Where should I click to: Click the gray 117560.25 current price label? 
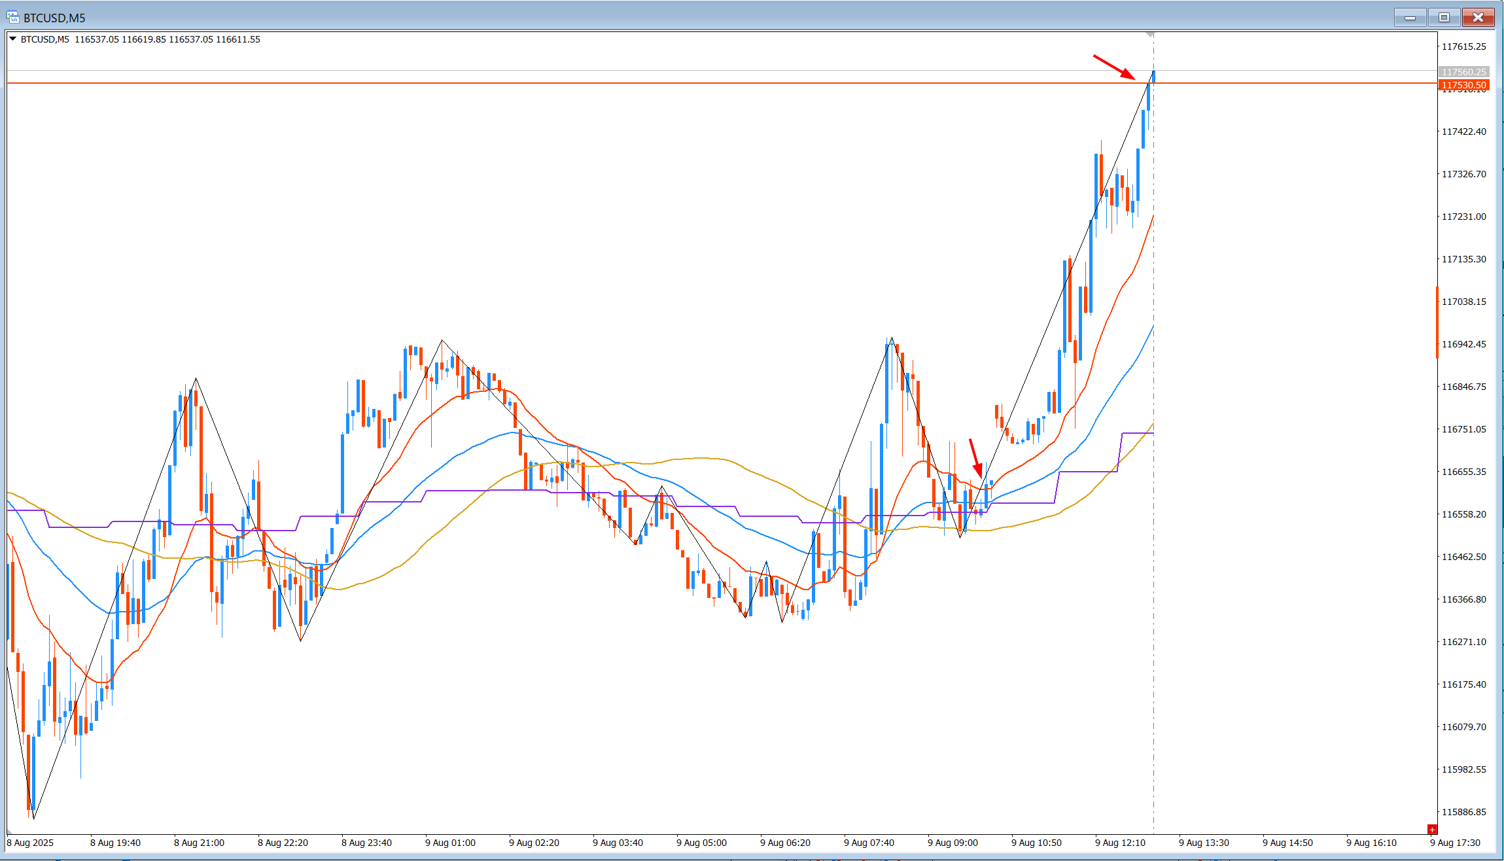(1463, 72)
